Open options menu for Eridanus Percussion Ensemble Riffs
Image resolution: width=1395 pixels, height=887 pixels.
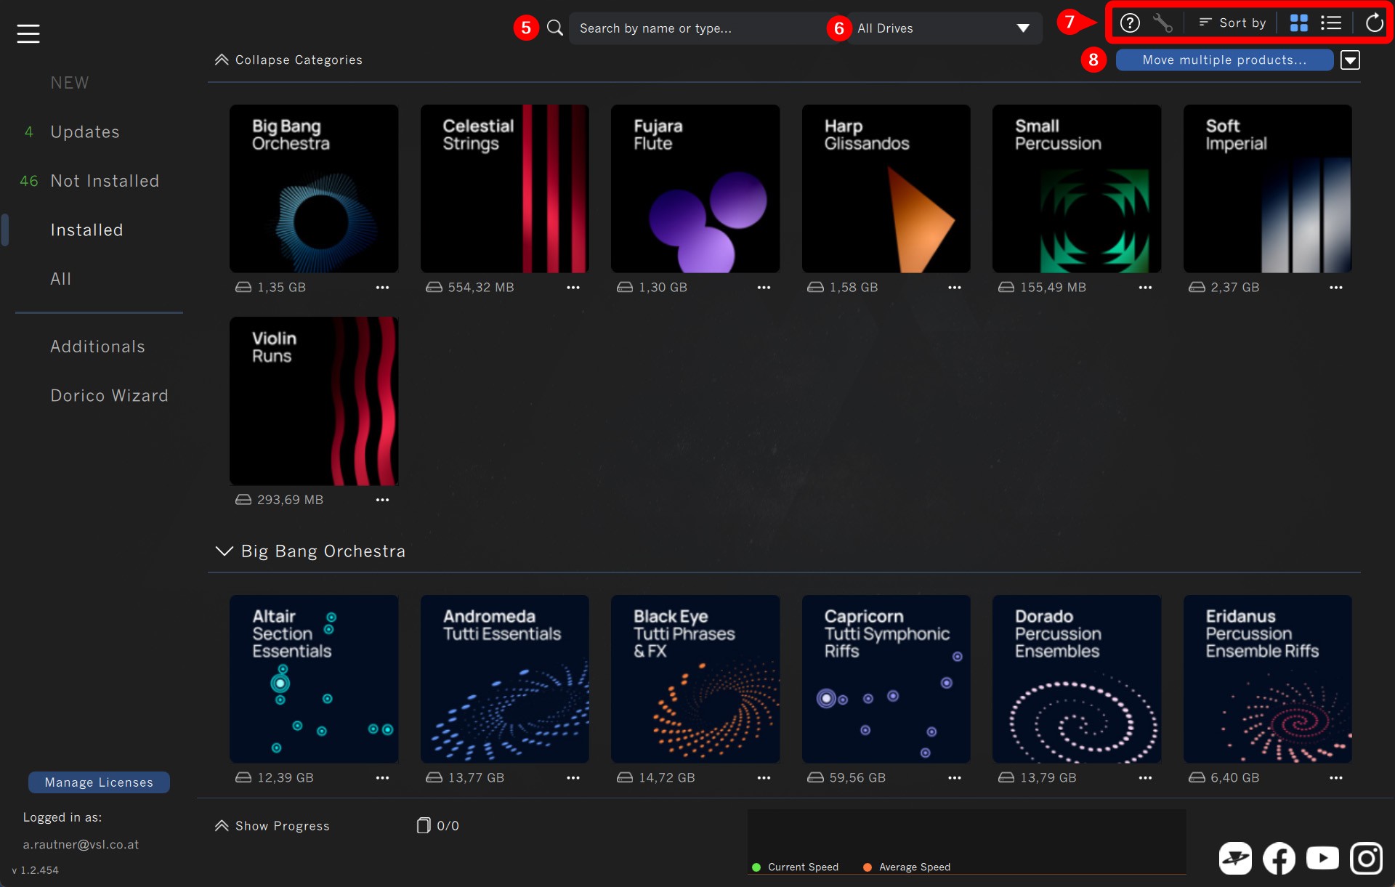tap(1336, 778)
